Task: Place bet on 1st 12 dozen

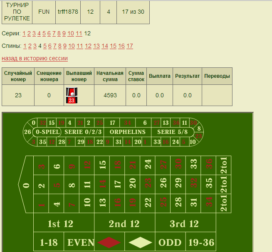Action: [x=60, y=224]
